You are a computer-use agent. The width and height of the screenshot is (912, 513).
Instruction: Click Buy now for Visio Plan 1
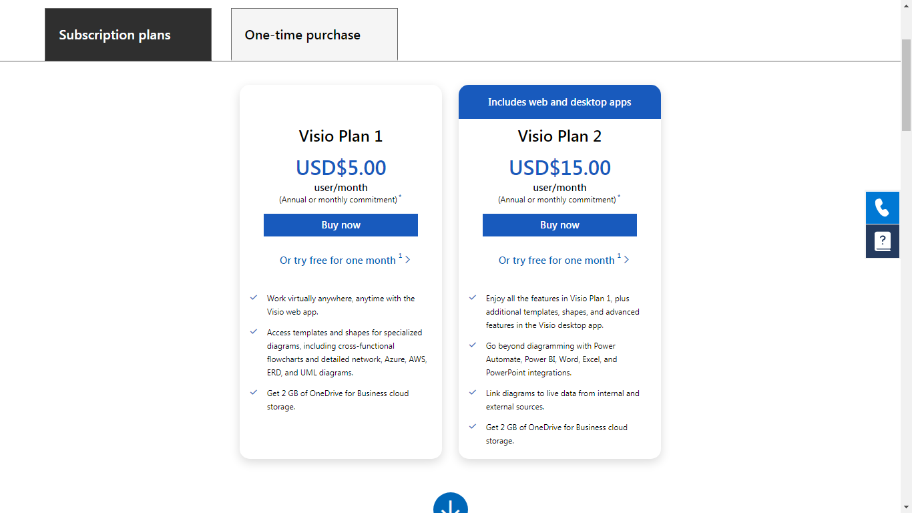click(x=340, y=224)
